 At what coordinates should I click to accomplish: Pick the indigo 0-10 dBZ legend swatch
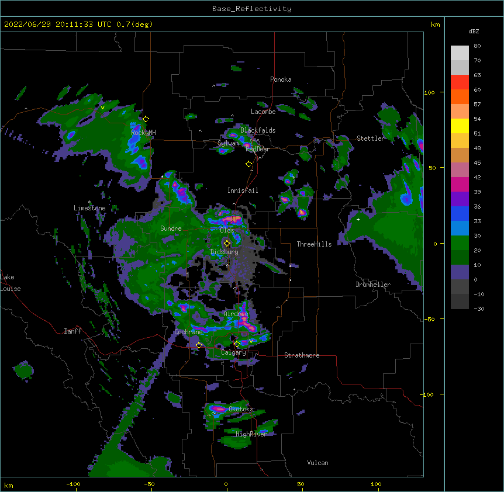pos(460,272)
